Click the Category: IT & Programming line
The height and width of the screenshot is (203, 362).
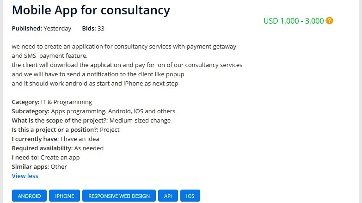click(52, 102)
